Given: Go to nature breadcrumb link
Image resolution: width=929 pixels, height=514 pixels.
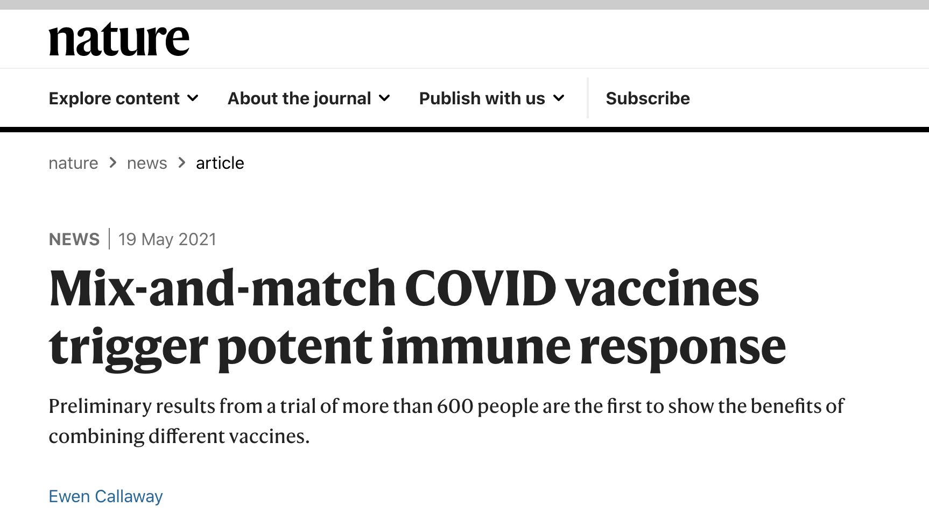Looking at the screenshot, I should [x=73, y=163].
